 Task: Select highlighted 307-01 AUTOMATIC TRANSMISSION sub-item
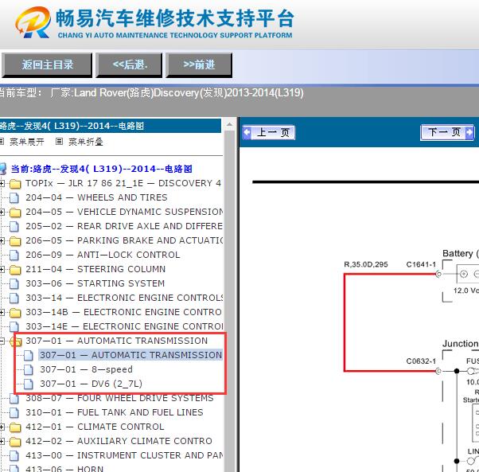pyautogui.click(x=130, y=355)
